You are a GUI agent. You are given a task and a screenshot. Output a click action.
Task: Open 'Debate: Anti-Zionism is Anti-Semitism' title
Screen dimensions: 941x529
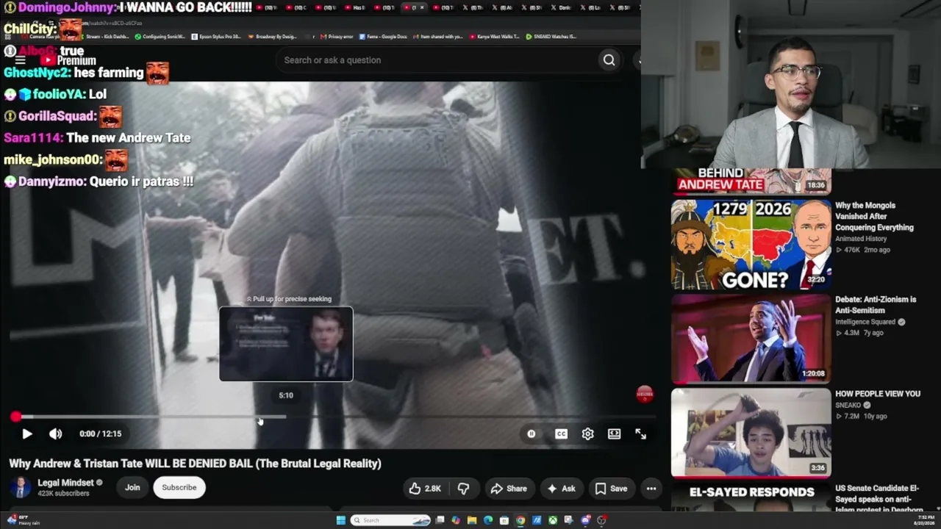pyautogui.click(x=876, y=305)
